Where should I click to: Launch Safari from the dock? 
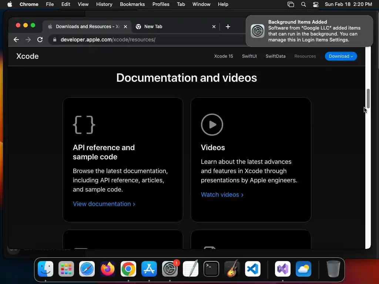[x=87, y=269]
